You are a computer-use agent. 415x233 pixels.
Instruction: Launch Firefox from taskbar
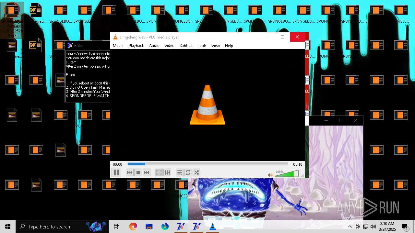[x=165, y=227]
